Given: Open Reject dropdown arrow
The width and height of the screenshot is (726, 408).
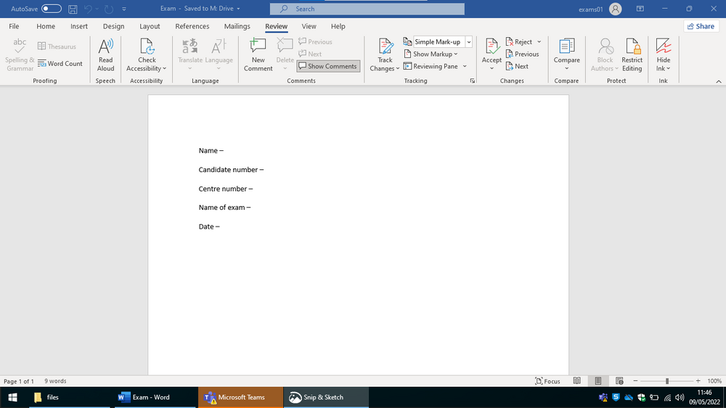Looking at the screenshot, I should point(539,41).
